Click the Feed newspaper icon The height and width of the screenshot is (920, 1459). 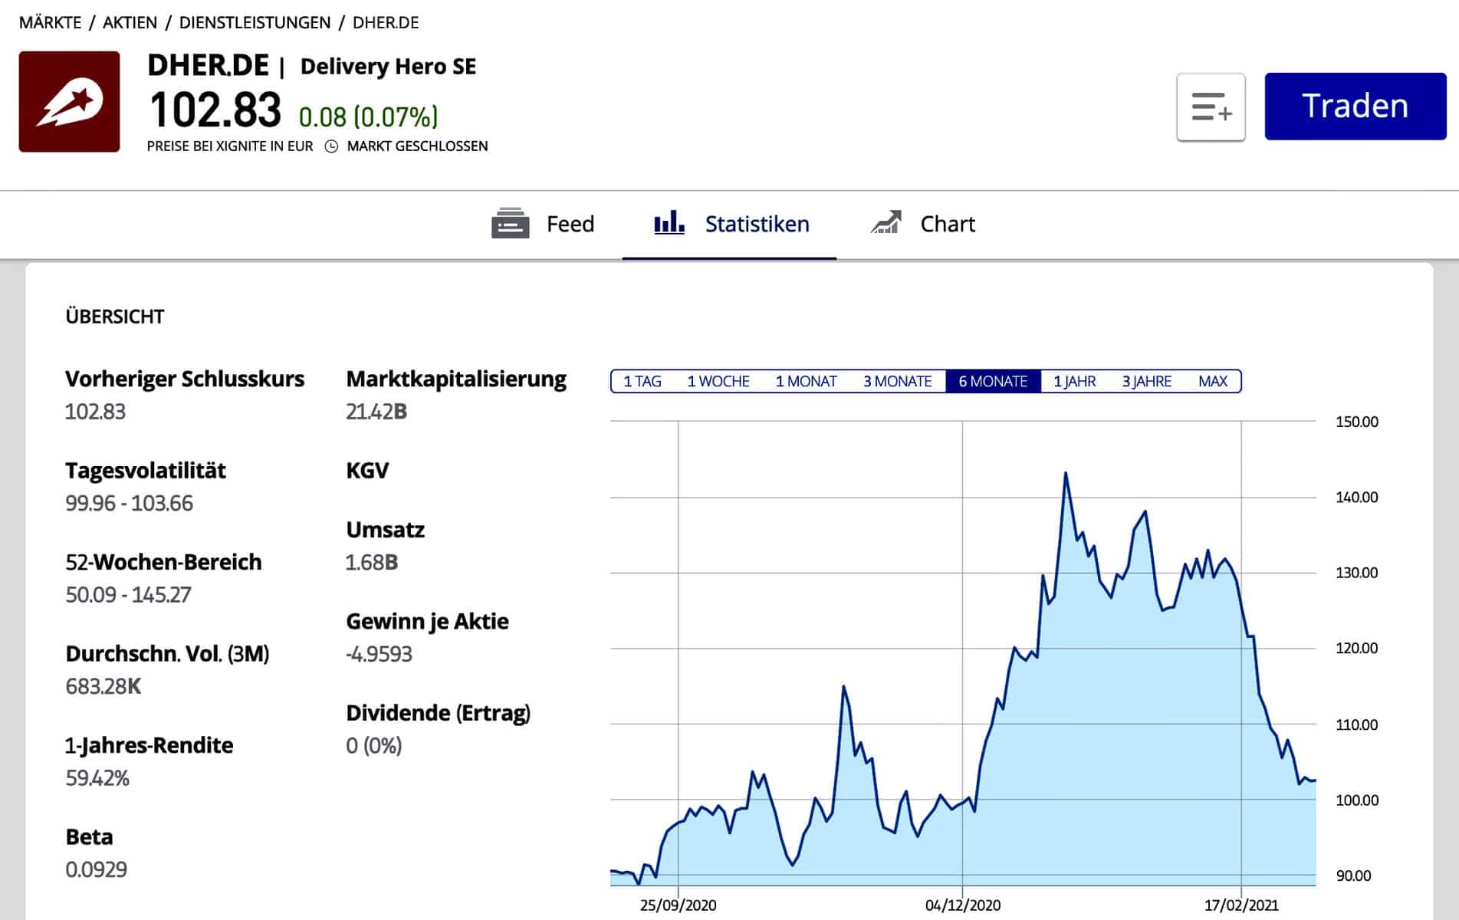pyautogui.click(x=510, y=224)
